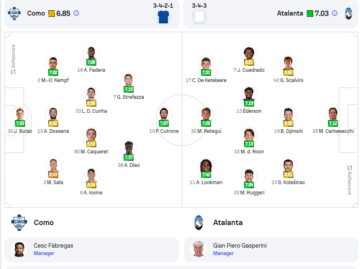Open A. Lookman's player portrait

[206, 166]
